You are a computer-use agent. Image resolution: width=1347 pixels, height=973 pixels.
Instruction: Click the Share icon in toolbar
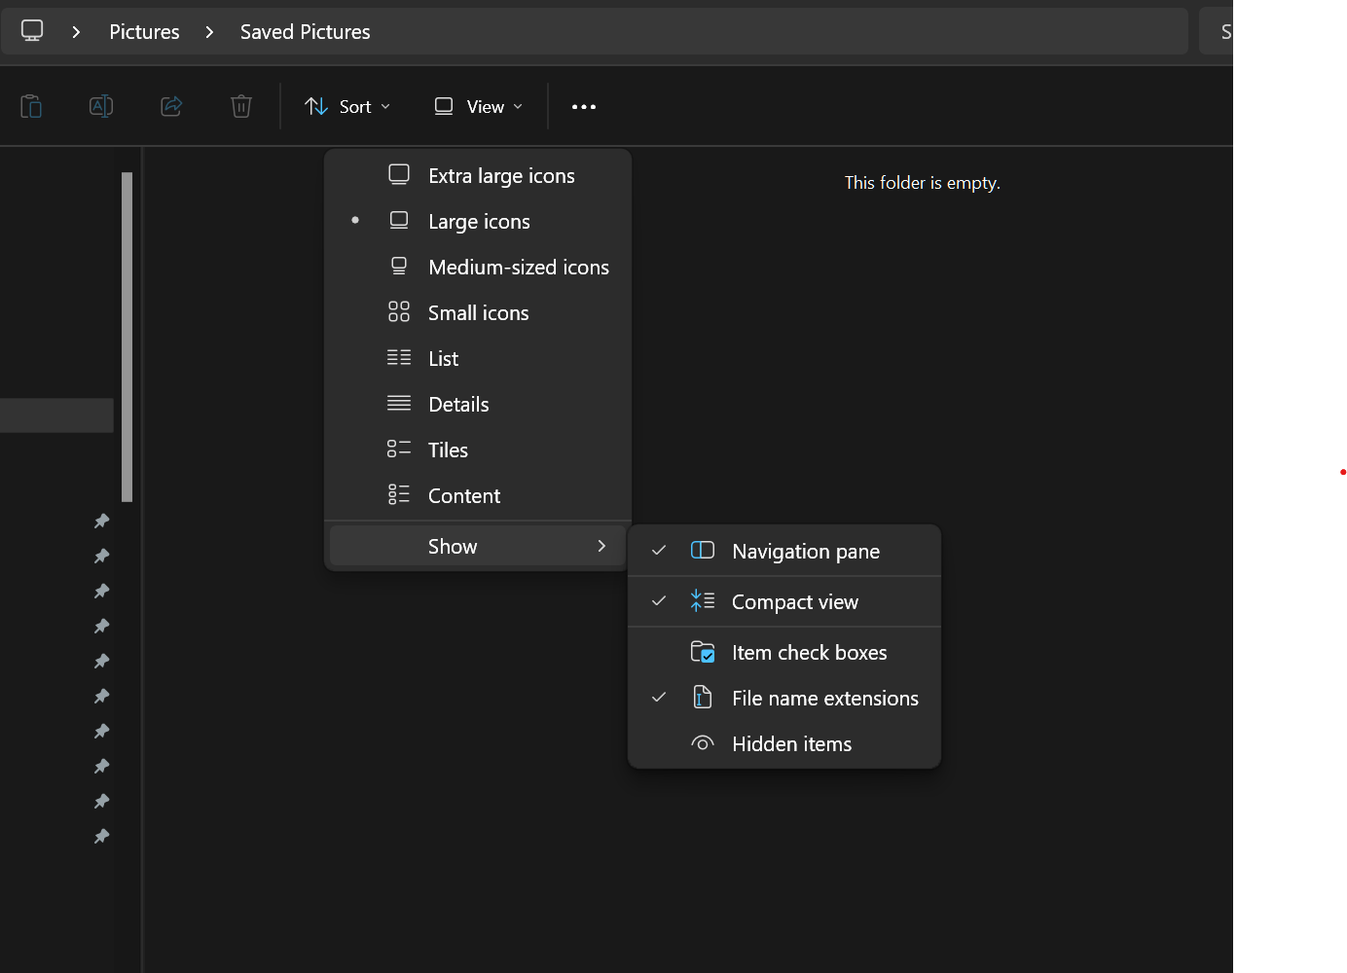tap(171, 106)
